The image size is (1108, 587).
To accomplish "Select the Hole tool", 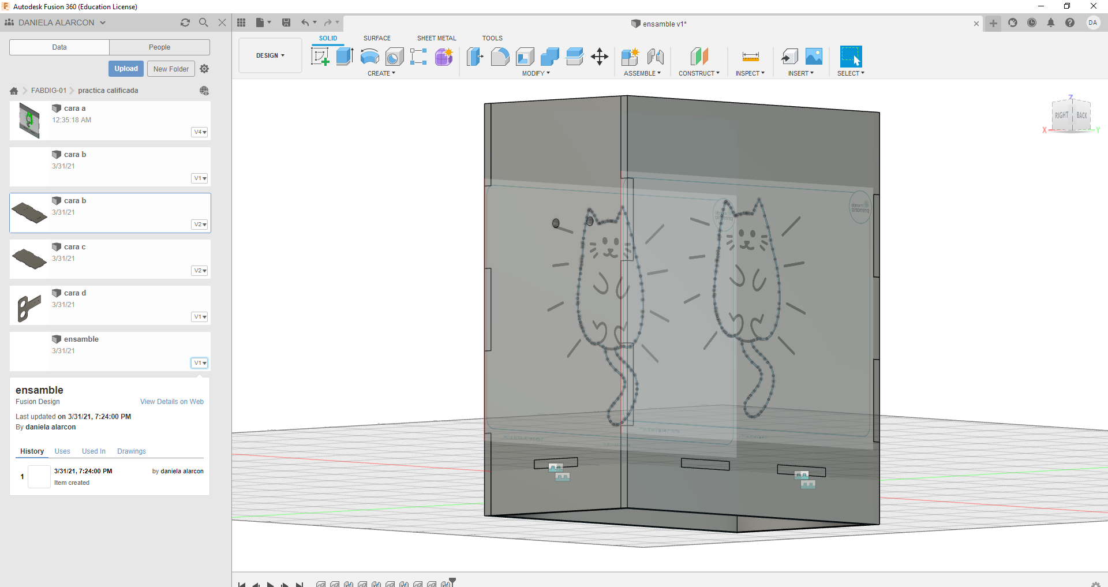I will (x=394, y=57).
